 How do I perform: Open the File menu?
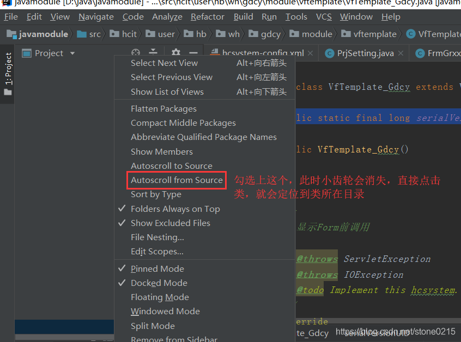[11, 17]
